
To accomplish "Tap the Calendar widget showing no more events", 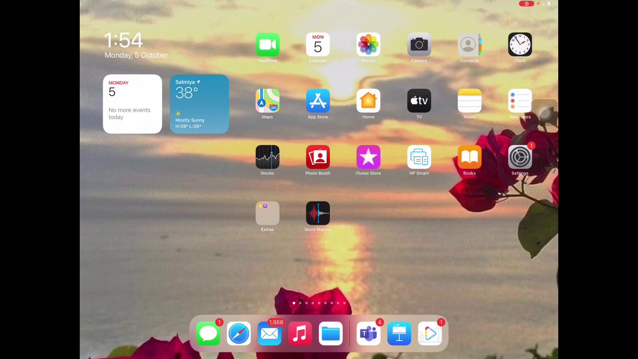I will coord(133,104).
